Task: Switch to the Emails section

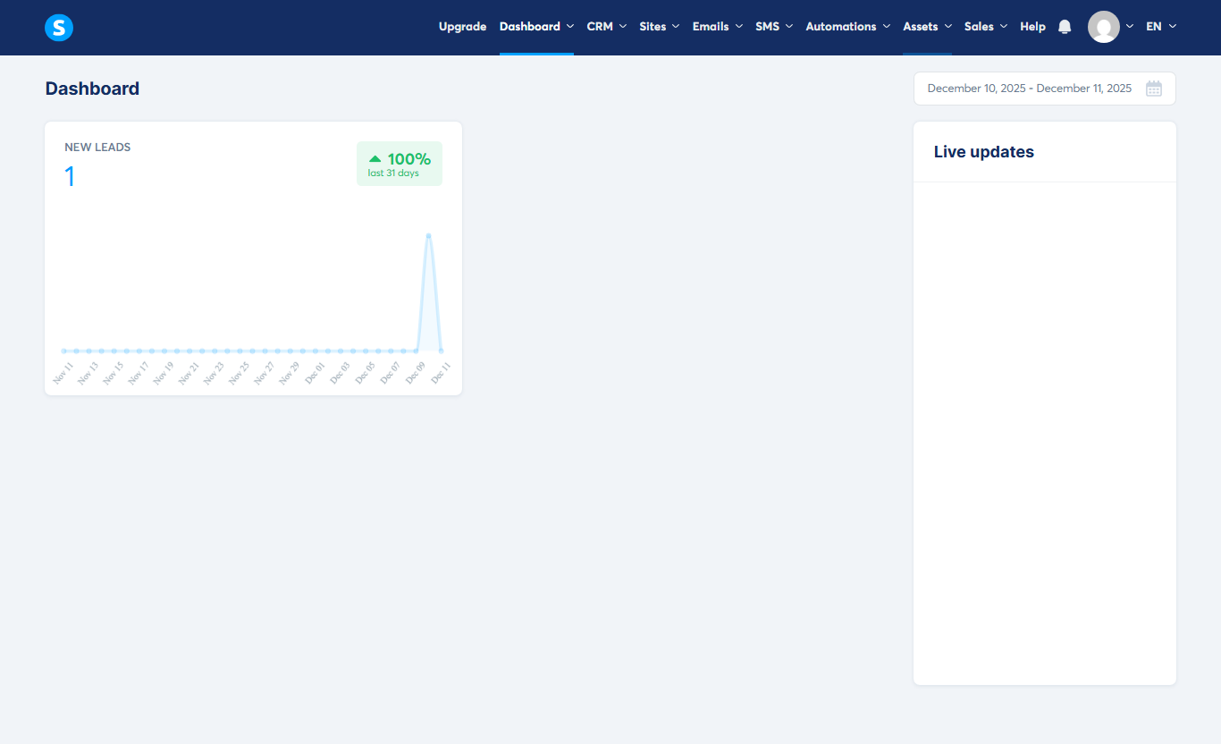Action: point(716,27)
